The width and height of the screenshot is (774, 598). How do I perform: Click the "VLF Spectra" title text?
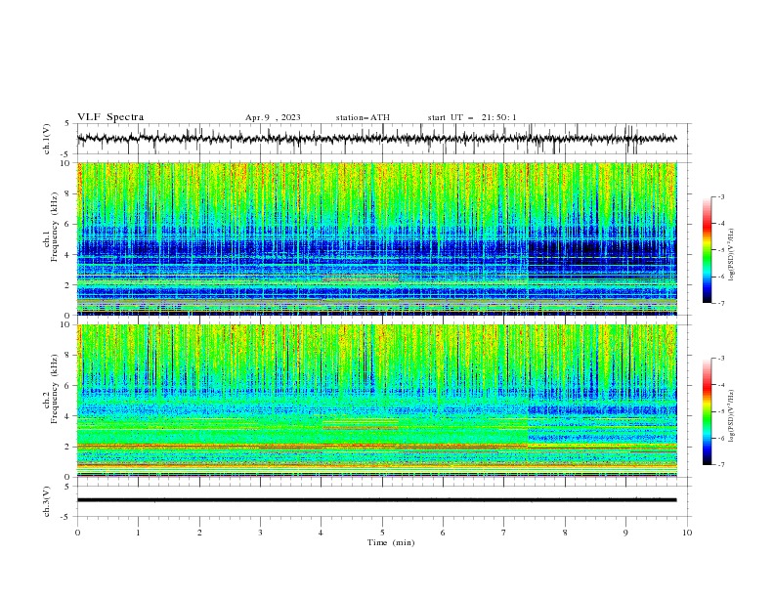point(110,117)
